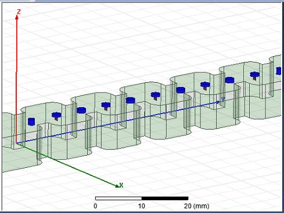Click the green X axis arrow line
The image size is (284, 213).
[x=68, y=165]
